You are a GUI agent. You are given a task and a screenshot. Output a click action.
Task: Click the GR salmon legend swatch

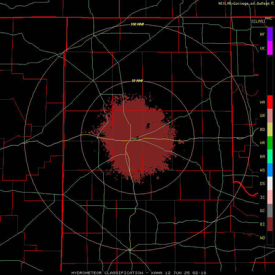coord(270,116)
